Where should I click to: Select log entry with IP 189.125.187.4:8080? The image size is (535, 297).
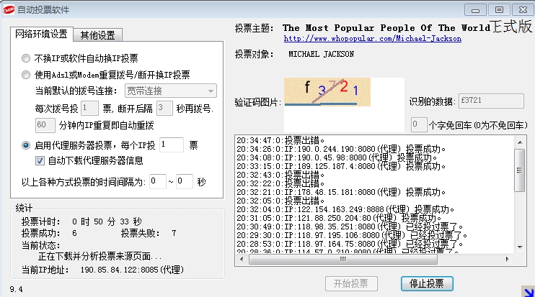tap(341, 166)
